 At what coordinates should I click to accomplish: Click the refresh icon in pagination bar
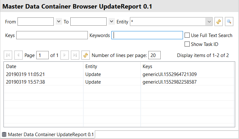point(85,55)
